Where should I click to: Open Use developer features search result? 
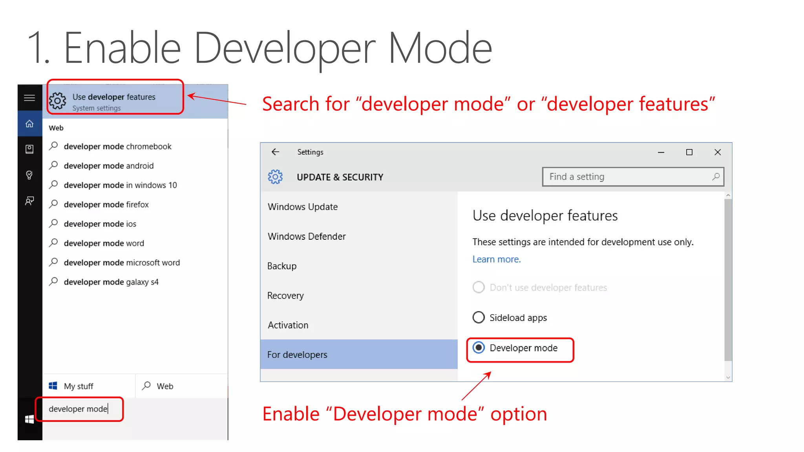tap(114, 101)
